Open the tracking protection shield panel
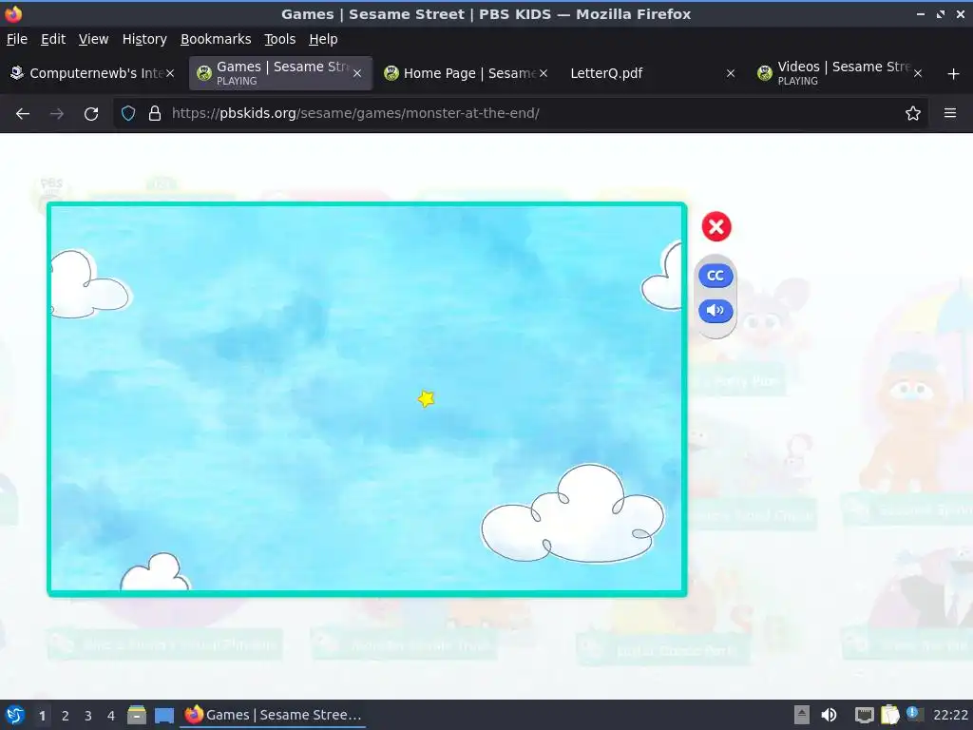The image size is (973, 730). 128,114
